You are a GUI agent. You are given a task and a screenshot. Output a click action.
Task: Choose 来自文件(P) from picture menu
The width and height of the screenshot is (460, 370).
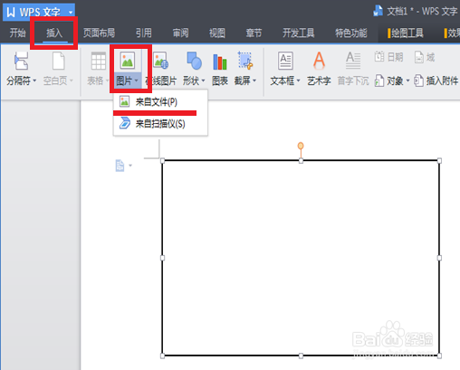coord(160,101)
